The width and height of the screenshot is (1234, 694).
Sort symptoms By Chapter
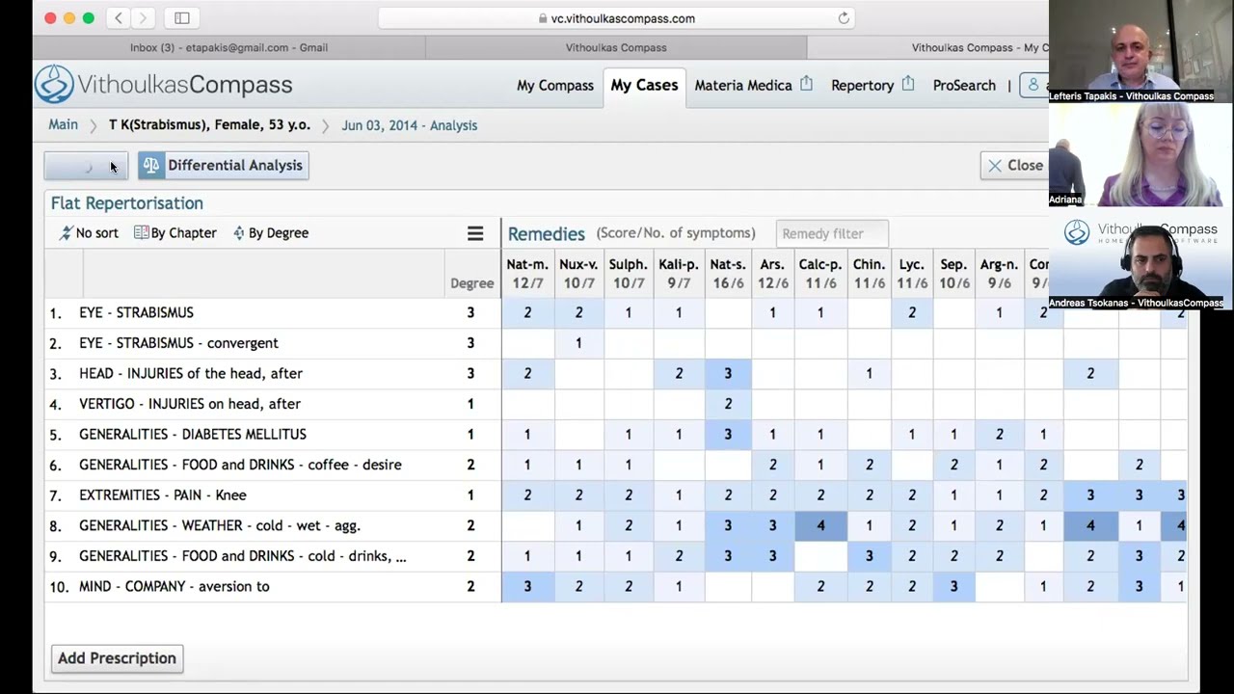[x=175, y=233]
